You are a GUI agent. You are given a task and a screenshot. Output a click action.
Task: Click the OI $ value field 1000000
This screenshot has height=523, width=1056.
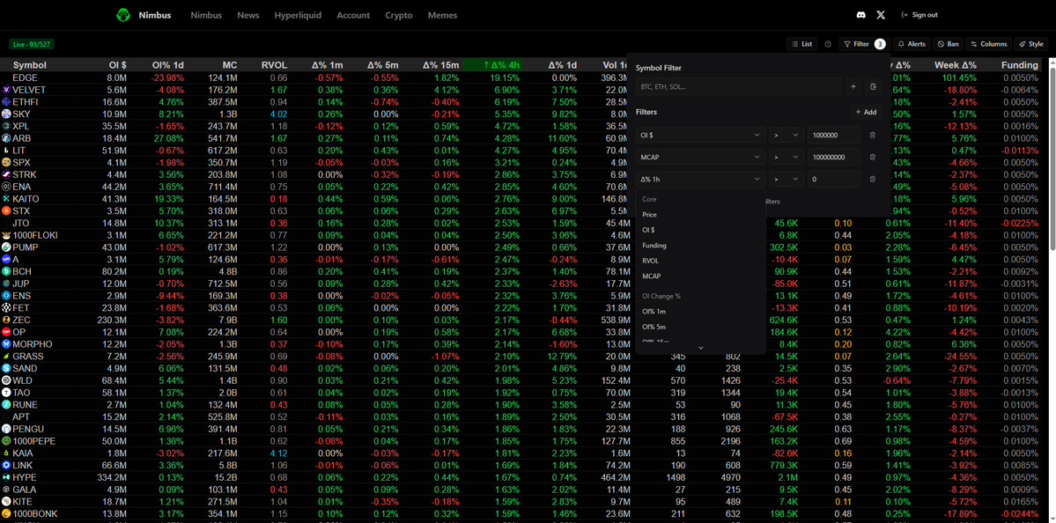click(834, 135)
